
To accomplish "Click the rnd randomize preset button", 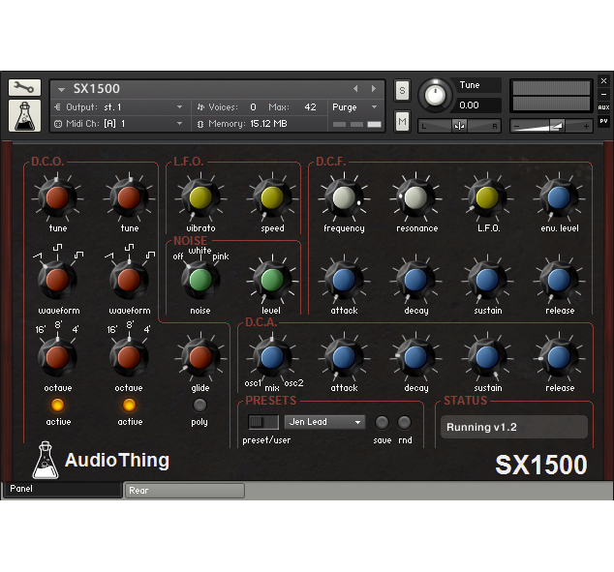I will [404, 422].
